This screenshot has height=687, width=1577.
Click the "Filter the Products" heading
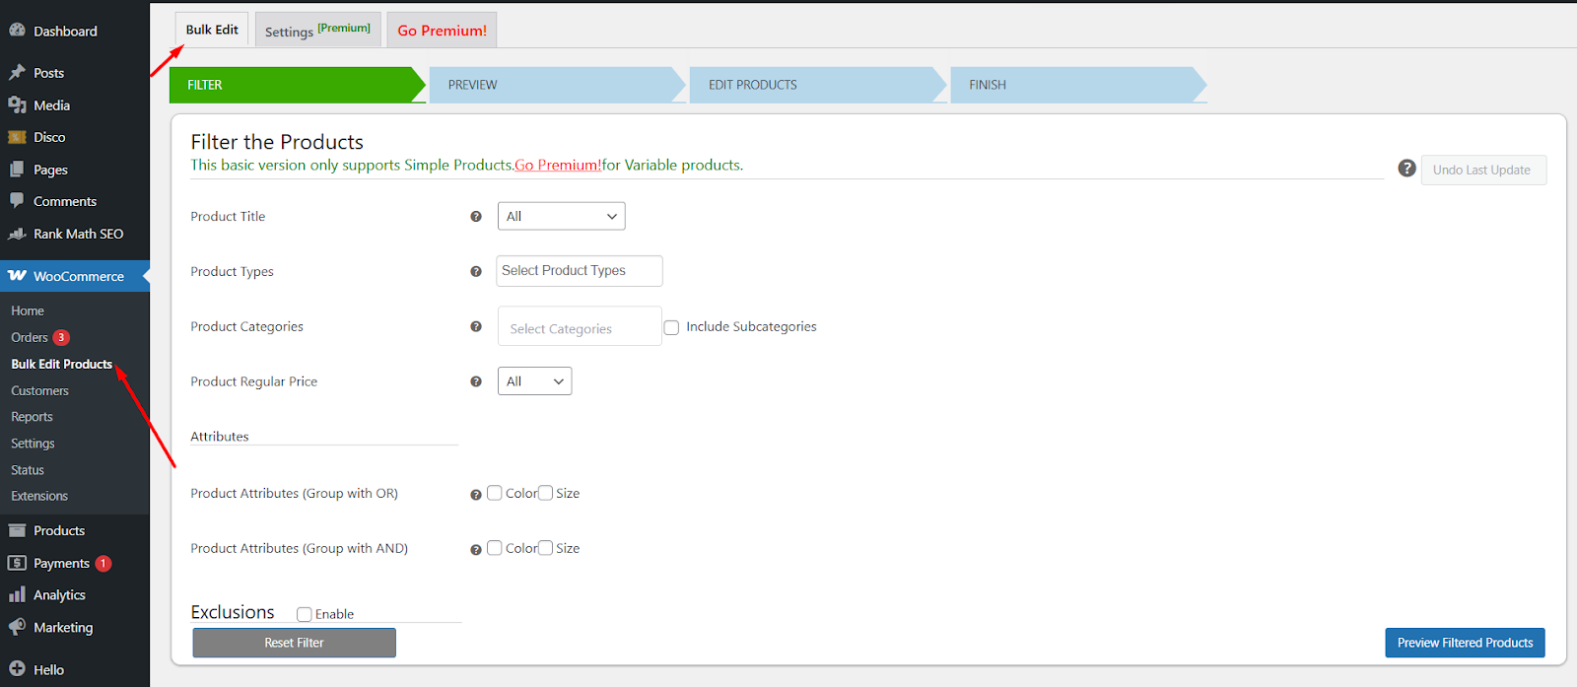tap(277, 142)
